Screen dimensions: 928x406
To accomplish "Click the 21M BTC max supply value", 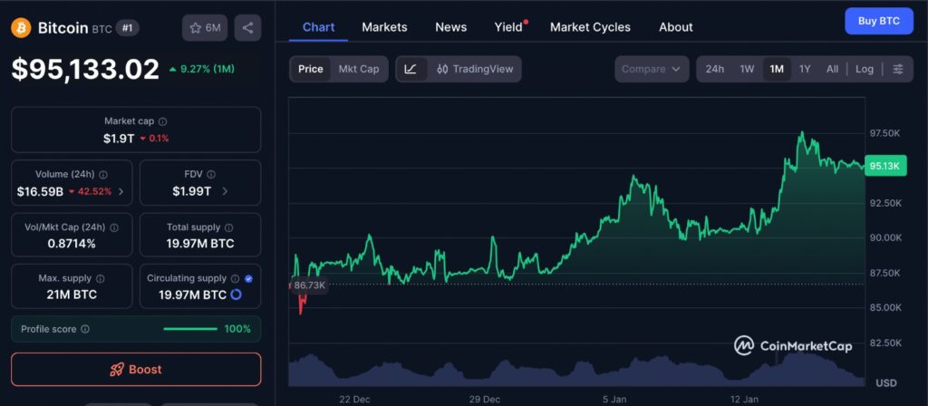I will (72, 295).
